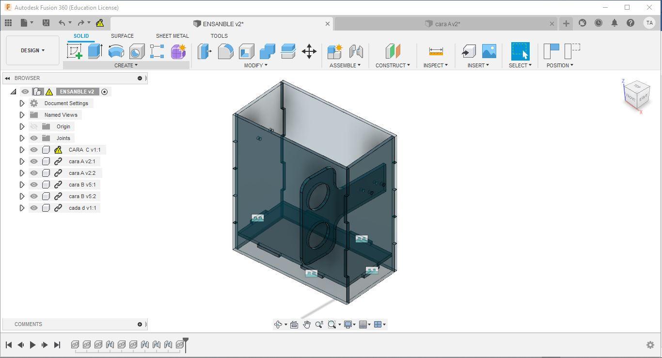Image resolution: width=662 pixels, height=358 pixels.
Task: Expand the Named Views node
Action: pos(22,115)
